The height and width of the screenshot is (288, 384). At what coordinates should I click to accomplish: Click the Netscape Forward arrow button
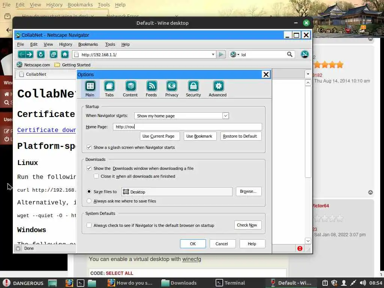point(29,54)
